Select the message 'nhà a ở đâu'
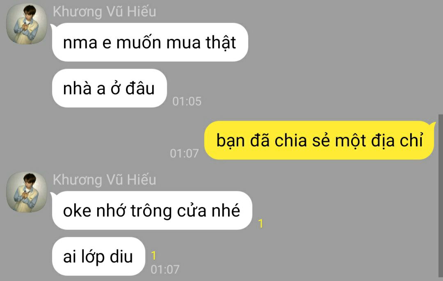Viewport: 443px width, 281px height. 110,88
